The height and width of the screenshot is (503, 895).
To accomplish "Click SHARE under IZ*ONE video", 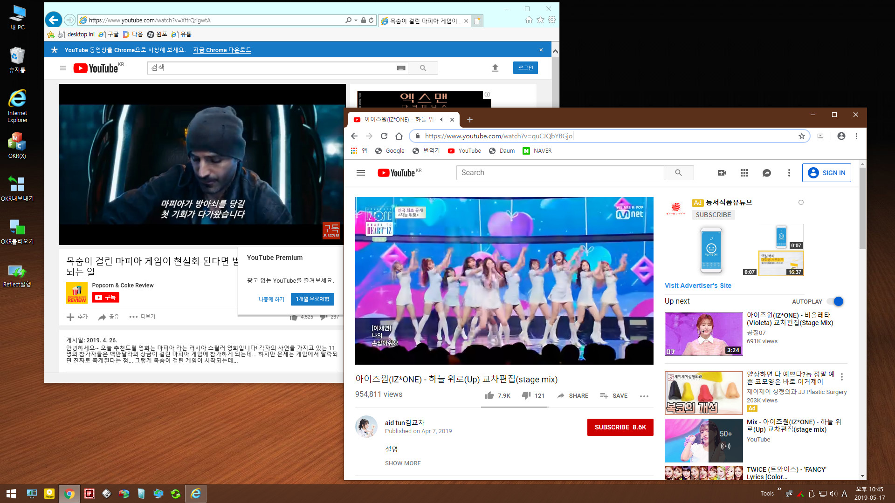I will click(x=572, y=395).
